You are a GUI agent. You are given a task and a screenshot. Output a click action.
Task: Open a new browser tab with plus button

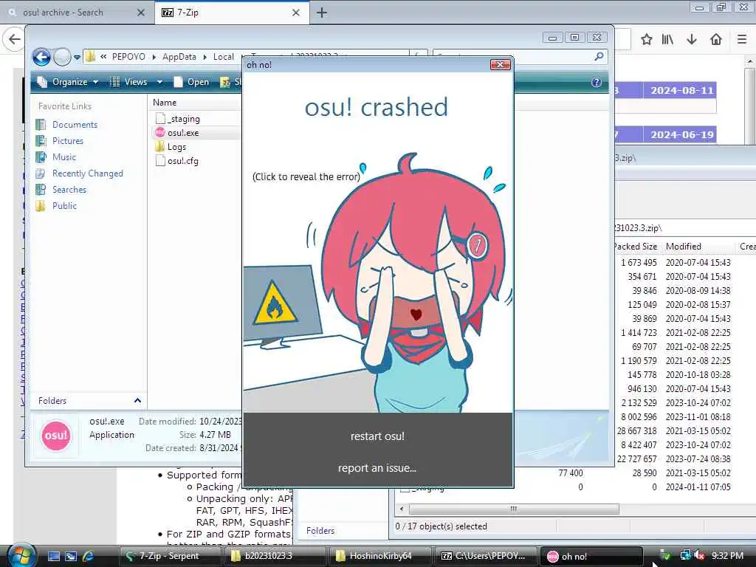322,13
